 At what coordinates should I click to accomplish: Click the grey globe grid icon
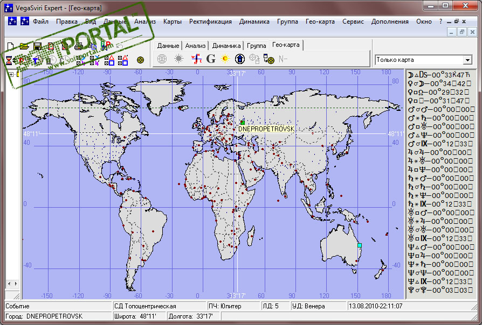(x=162, y=59)
